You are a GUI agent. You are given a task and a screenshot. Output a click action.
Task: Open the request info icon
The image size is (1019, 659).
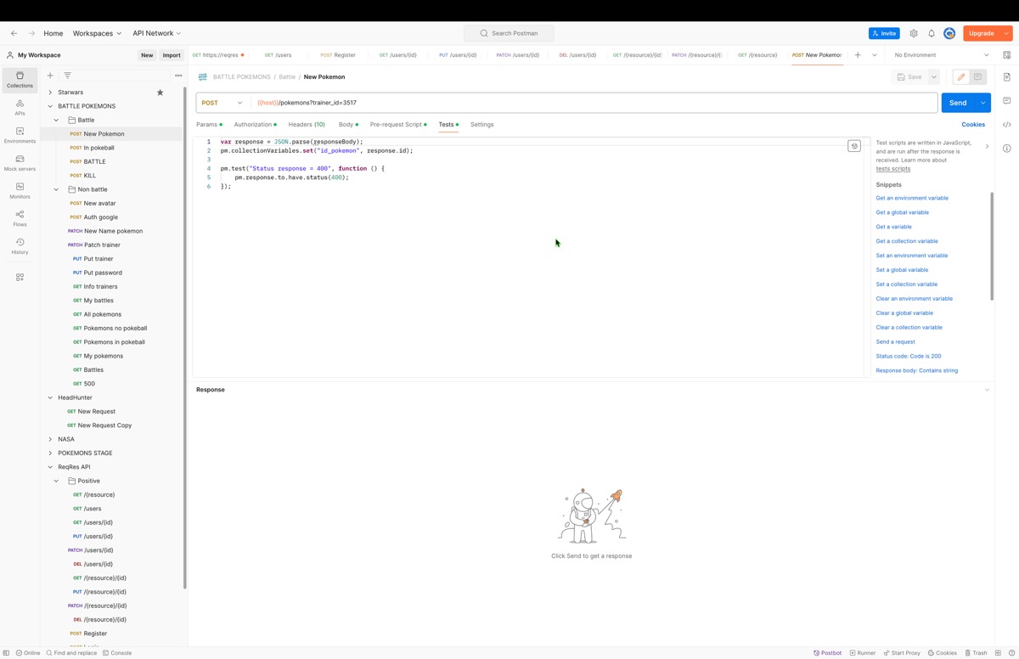click(1006, 148)
